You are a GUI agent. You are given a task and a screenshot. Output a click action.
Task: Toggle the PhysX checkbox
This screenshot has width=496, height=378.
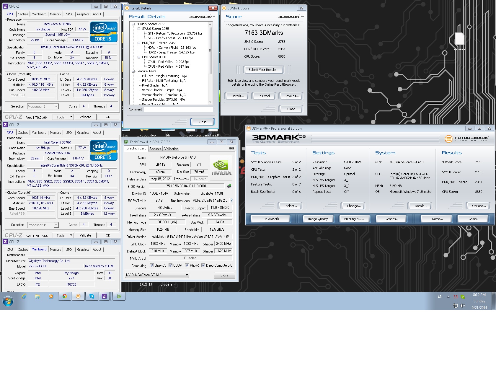pyautogui.click(x=187, y=265)
